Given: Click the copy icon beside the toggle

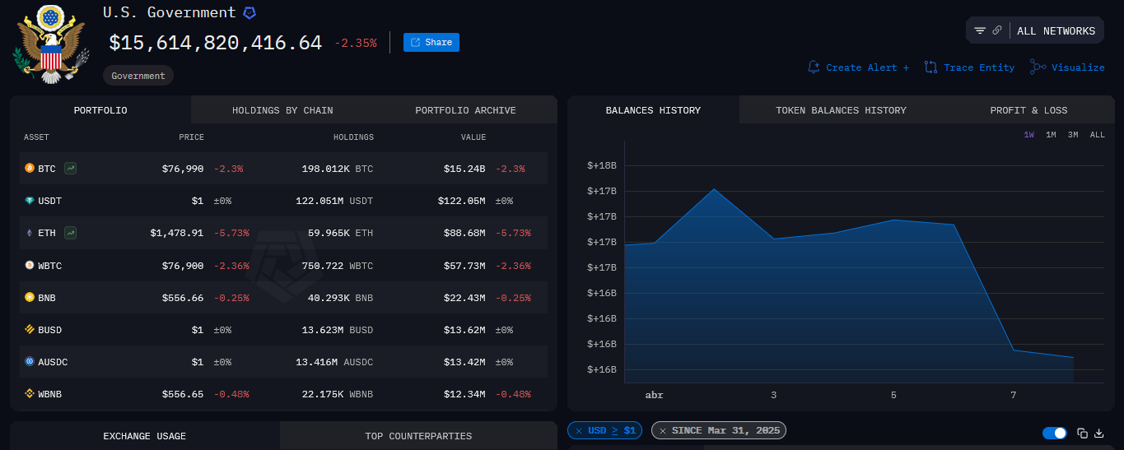Looking at the screenshot, I should (x=1083, y=433).
